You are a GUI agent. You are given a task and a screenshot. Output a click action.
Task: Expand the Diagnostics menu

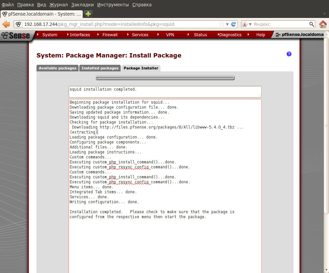click(230, 35)
